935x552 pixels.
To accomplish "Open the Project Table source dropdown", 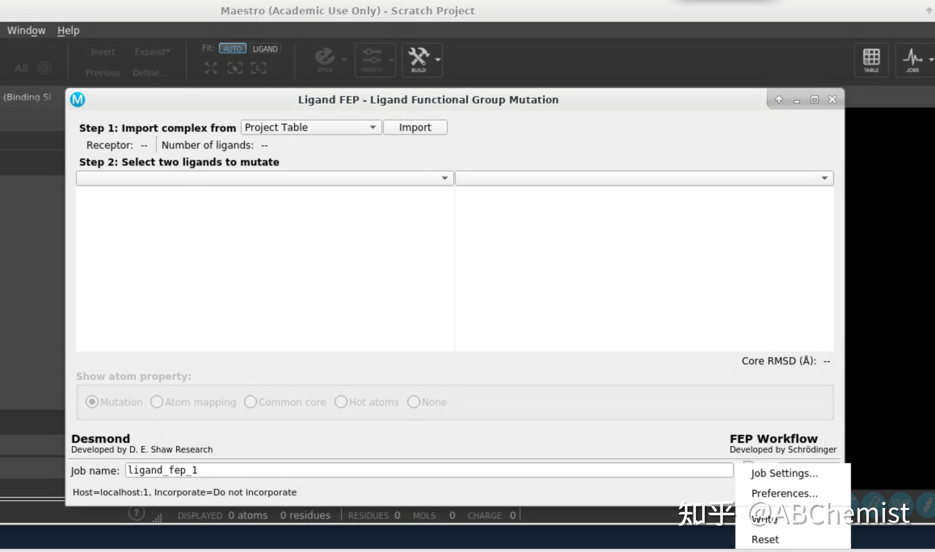I will pyautogui.click(x=311, y=127).
